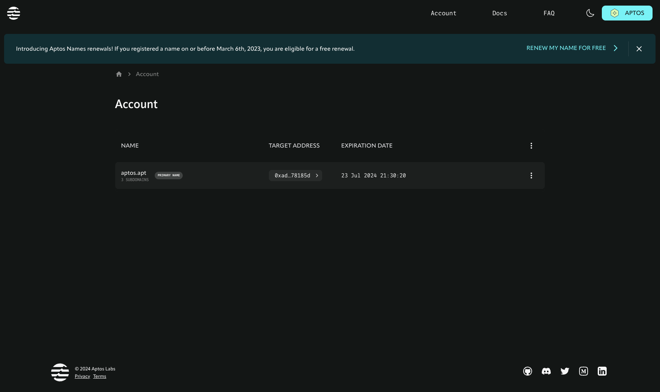Go to home via breadcrumb house icon
Viewport: 660px width, 392px height.
click(x=119, y=74)
